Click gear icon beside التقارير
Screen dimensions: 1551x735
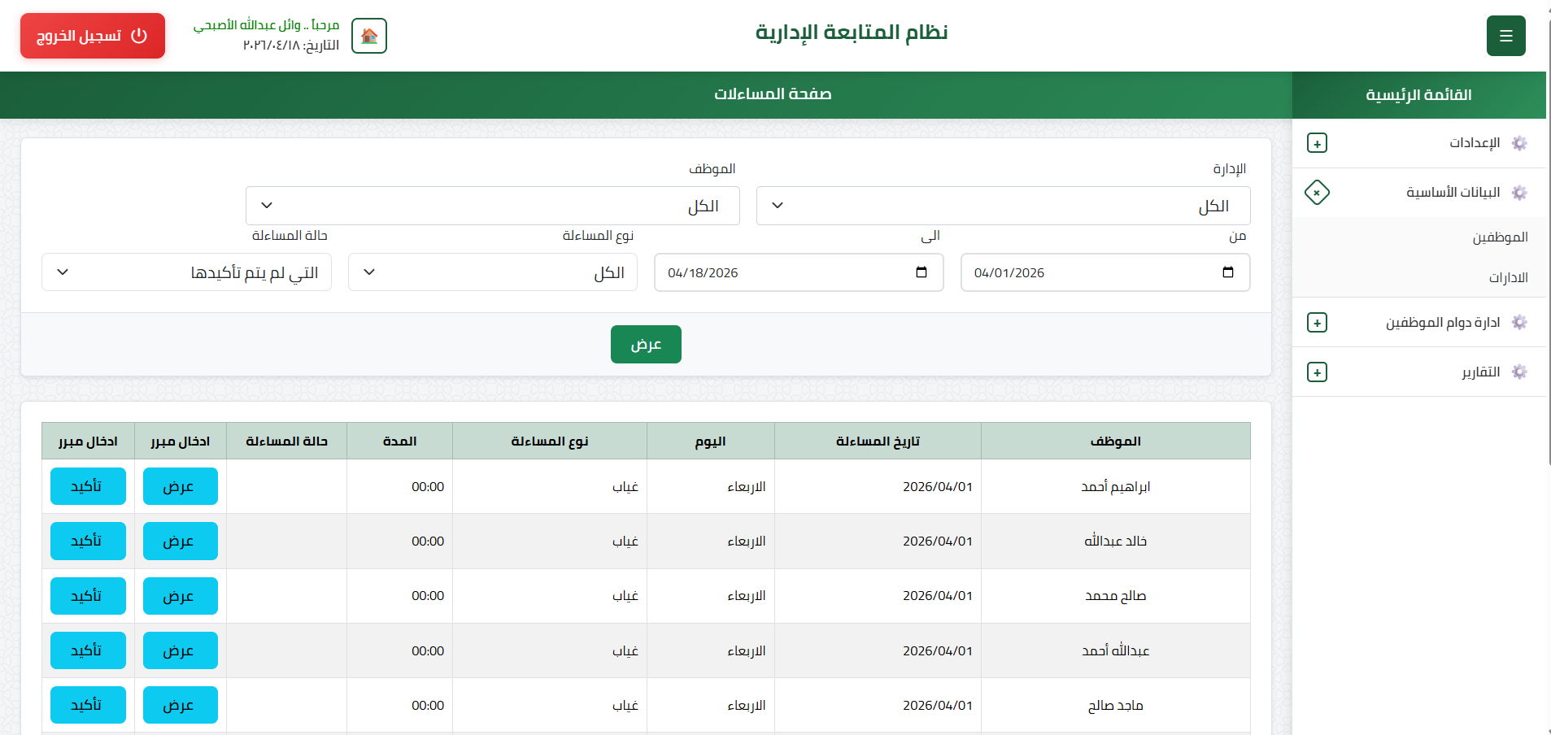click(1519, 372)
